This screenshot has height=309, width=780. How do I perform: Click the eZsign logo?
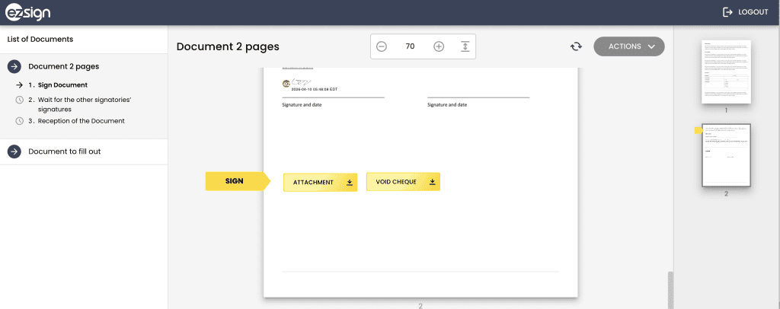coord(29,12)
